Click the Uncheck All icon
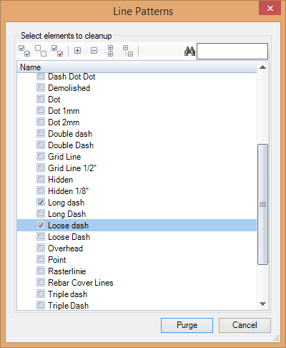 click(x=41, y=51)
